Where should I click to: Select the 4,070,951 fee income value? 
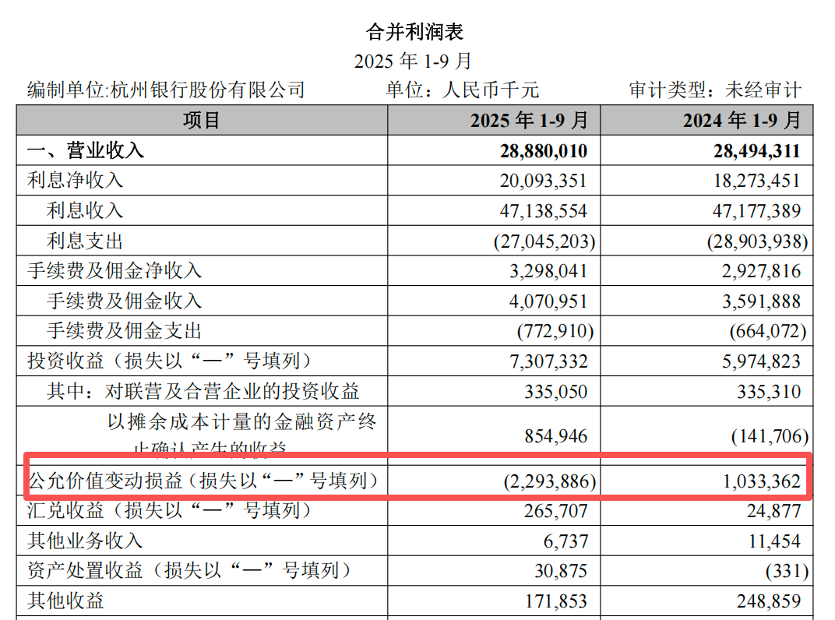[x=548, y=301]
